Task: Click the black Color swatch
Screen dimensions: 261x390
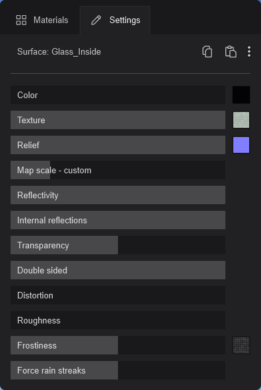Action: pos(241,95)
